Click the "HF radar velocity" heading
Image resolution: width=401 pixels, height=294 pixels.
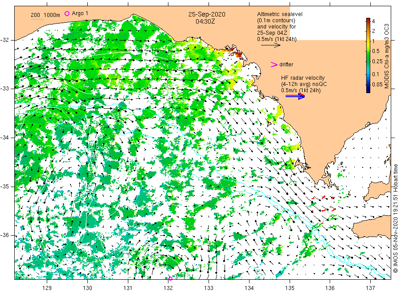[x=303, y=78]
